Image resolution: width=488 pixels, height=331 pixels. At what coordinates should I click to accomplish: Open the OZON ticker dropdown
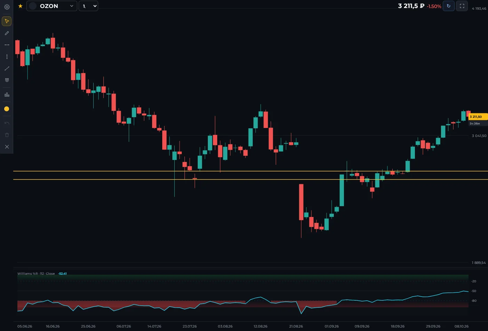pyautogui.click(x=52, y=6)
